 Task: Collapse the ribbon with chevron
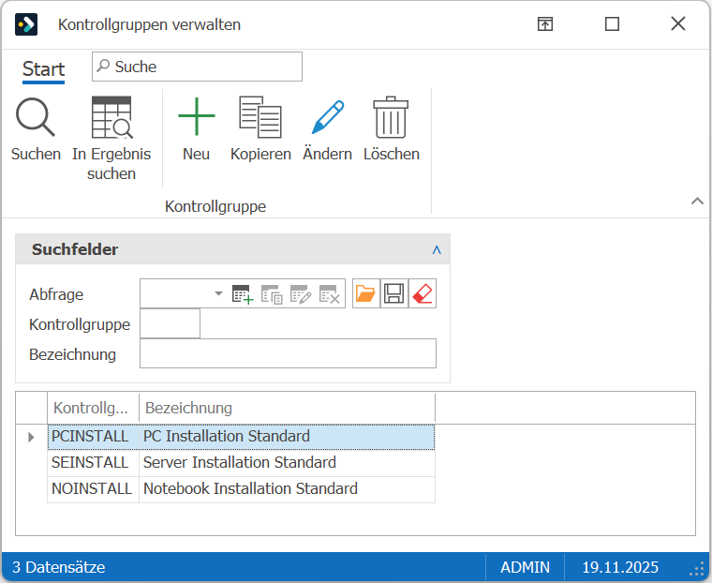click(697, 201)
